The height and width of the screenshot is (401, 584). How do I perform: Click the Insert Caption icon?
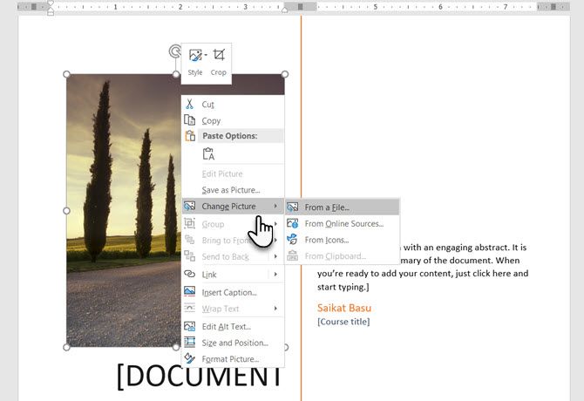(x=189, y=291)
